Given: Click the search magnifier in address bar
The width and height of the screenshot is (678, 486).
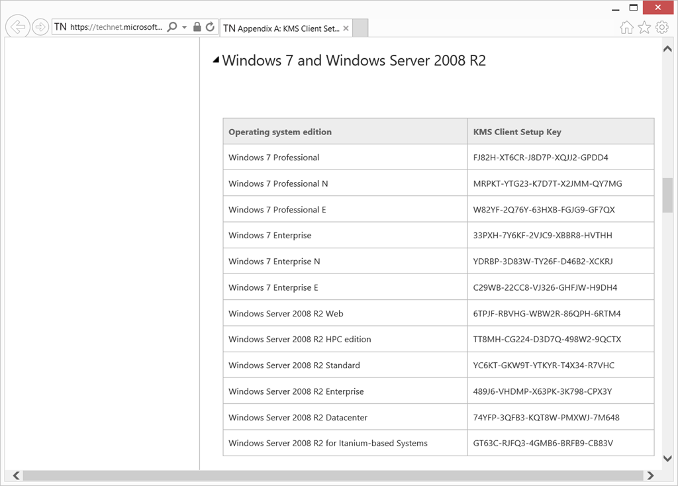Looking at the screenshot, I should 172,26.
